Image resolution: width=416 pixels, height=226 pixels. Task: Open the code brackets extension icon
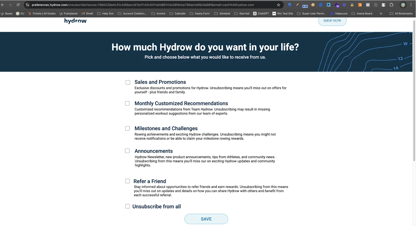[368, 5]
